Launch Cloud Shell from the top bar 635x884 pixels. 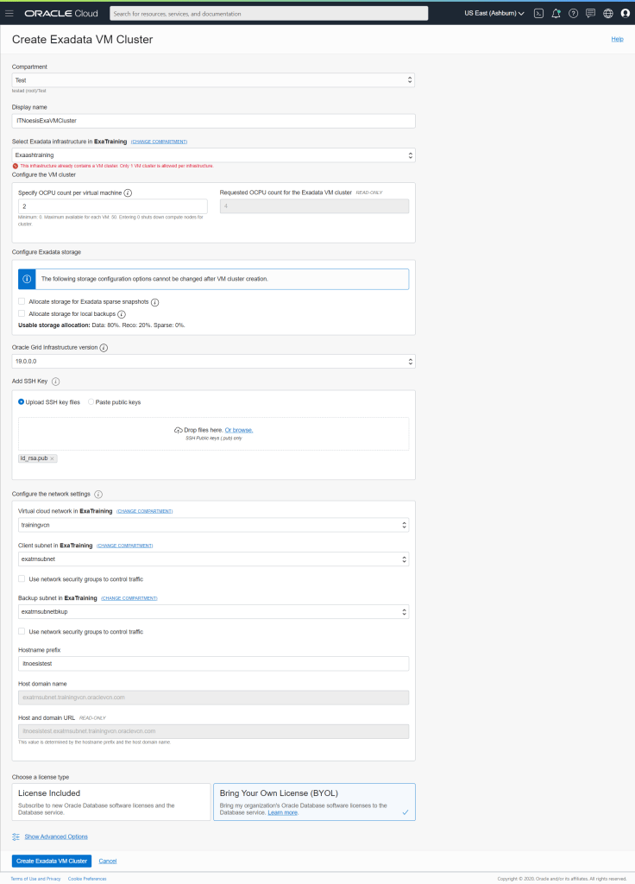538,13
